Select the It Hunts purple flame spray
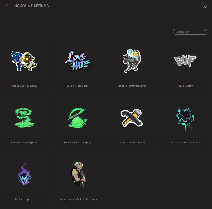Viewport: 212px width, 209px height. tap(24, 174)
